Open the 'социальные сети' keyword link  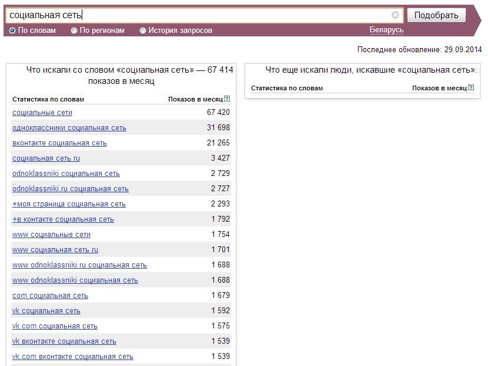[x=42, y=113]
